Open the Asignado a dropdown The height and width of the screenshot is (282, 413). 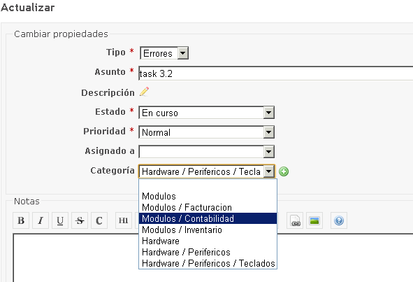click(207, 152)
